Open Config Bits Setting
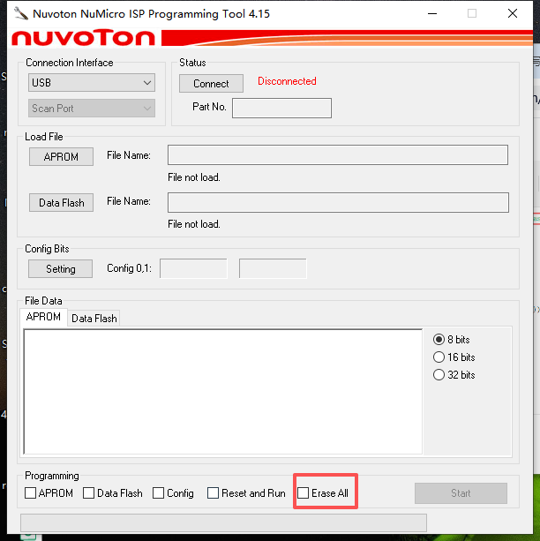The height and width of the screenshot is (541, 540). pos(60,269)
